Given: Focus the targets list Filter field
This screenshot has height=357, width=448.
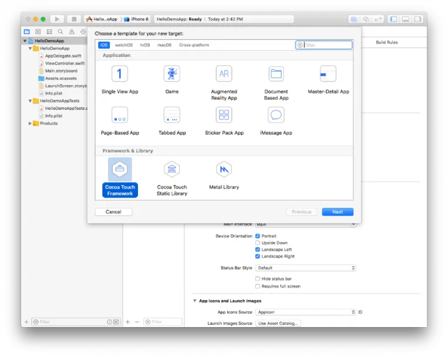Looking at the screenshot, I should 163,322.
